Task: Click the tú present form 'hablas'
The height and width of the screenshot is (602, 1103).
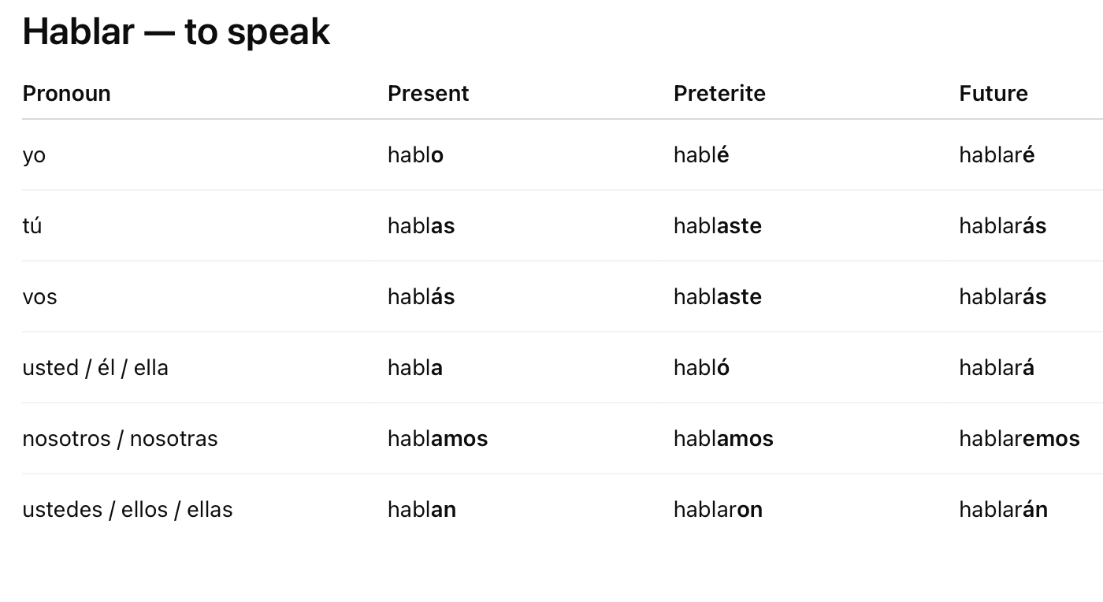Action: [421, 226]
